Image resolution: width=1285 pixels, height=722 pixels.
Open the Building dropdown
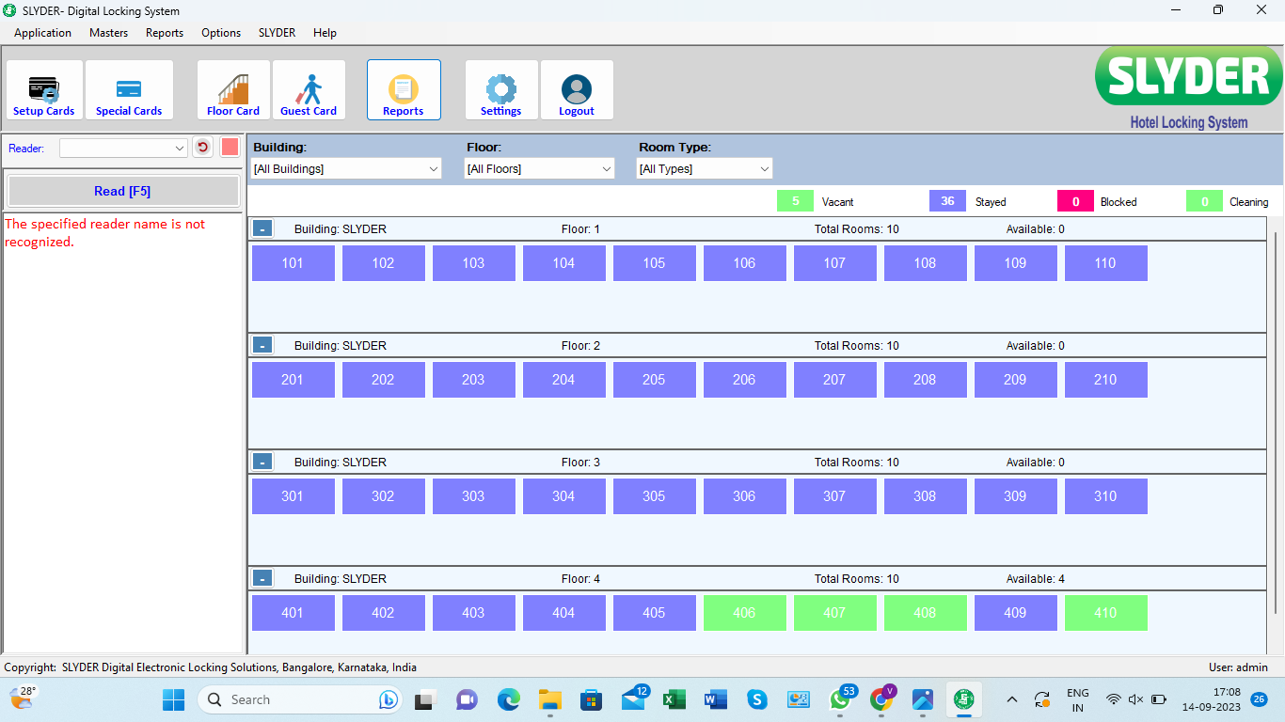pos(346,168)
